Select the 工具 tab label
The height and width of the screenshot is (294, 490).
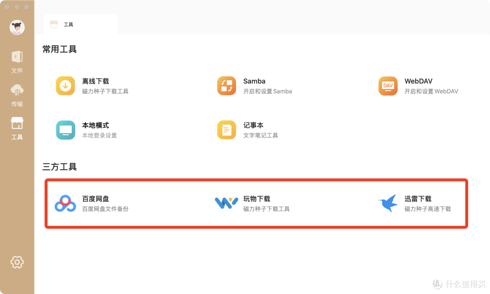[69, 24]
